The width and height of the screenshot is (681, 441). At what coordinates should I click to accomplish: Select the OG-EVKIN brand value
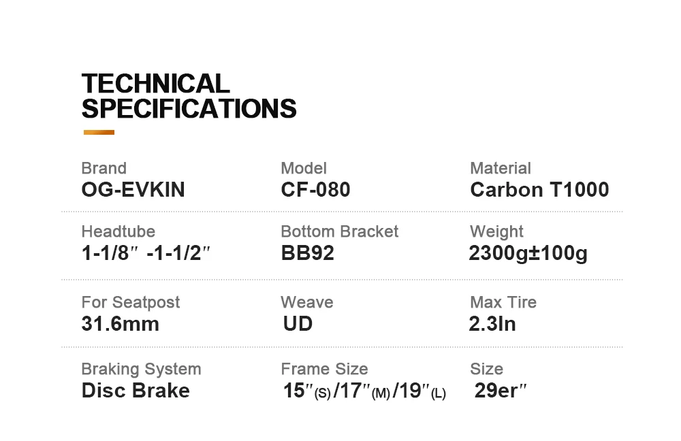(133, 189)
